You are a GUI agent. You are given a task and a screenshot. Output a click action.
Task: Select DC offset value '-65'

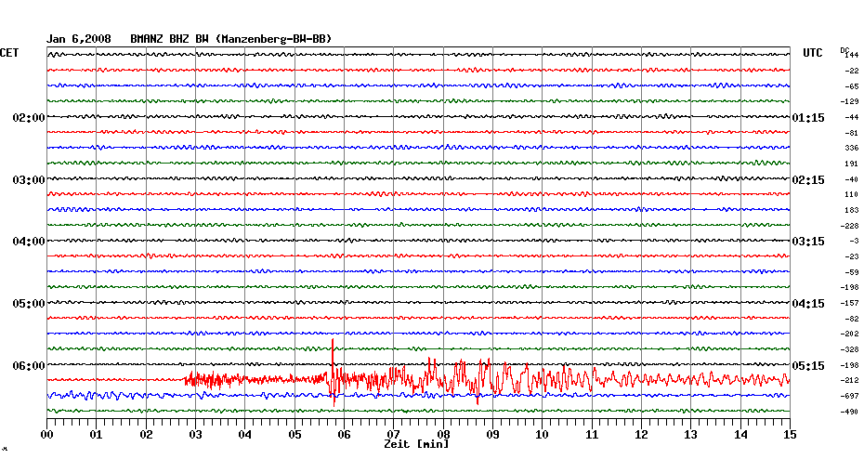851,86
